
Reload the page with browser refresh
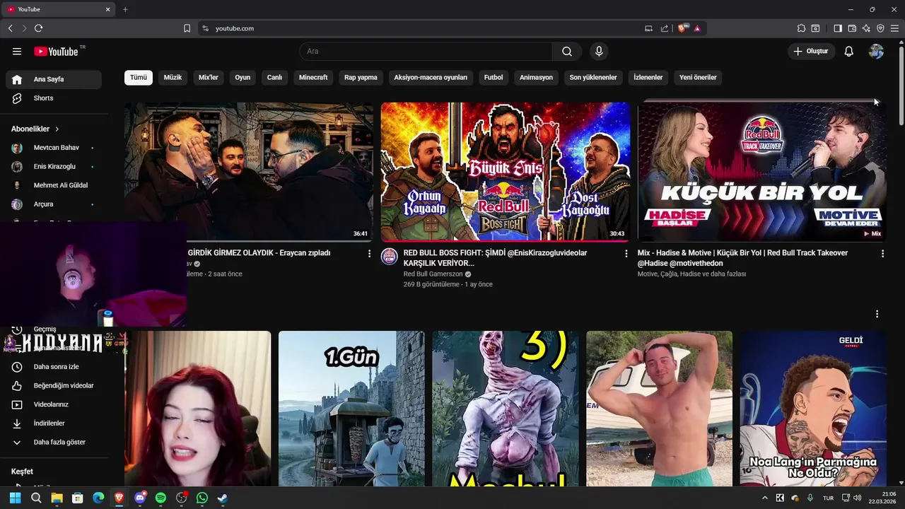point(38,28)
